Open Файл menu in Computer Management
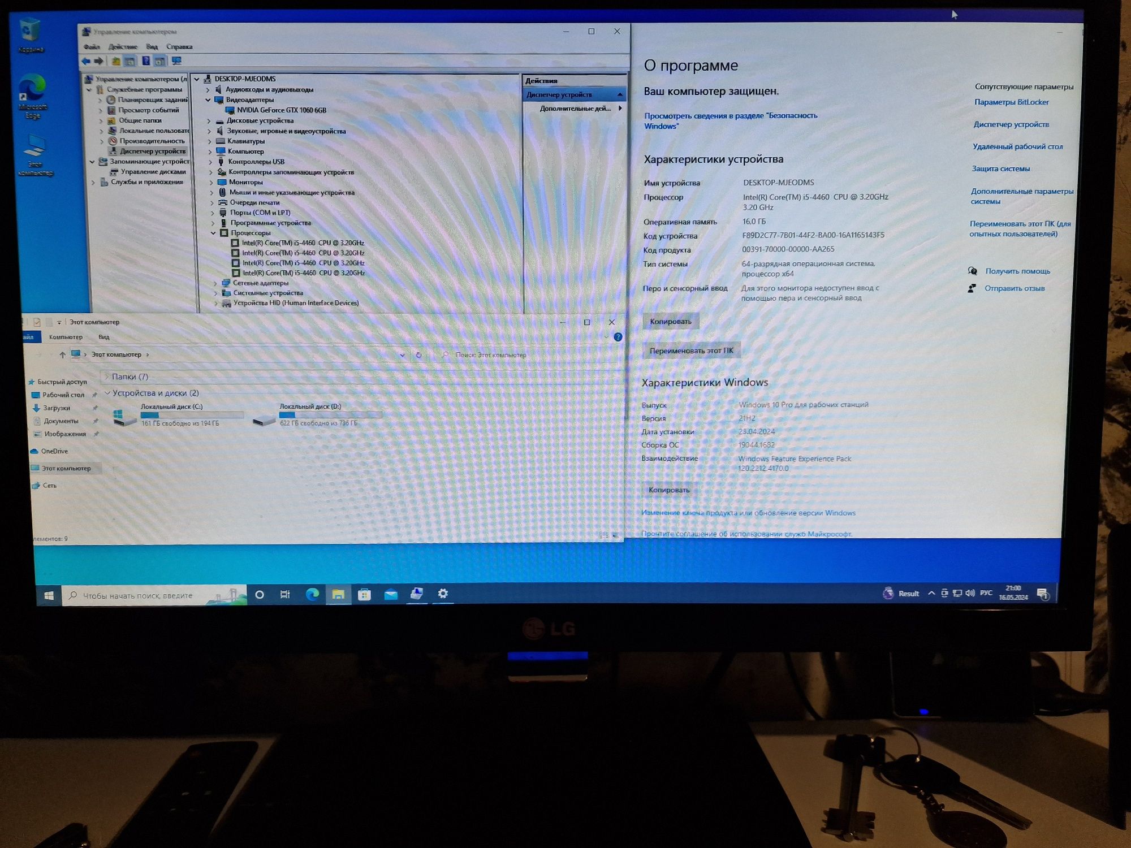1131x848 pixels. [92, 47]
